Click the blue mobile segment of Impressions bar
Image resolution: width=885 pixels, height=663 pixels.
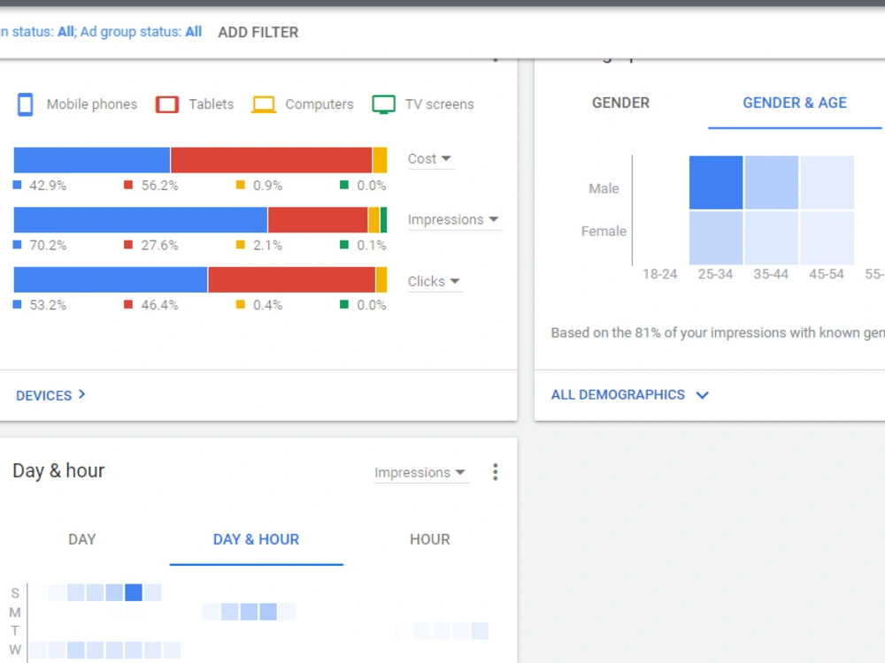tap(141, 220)
